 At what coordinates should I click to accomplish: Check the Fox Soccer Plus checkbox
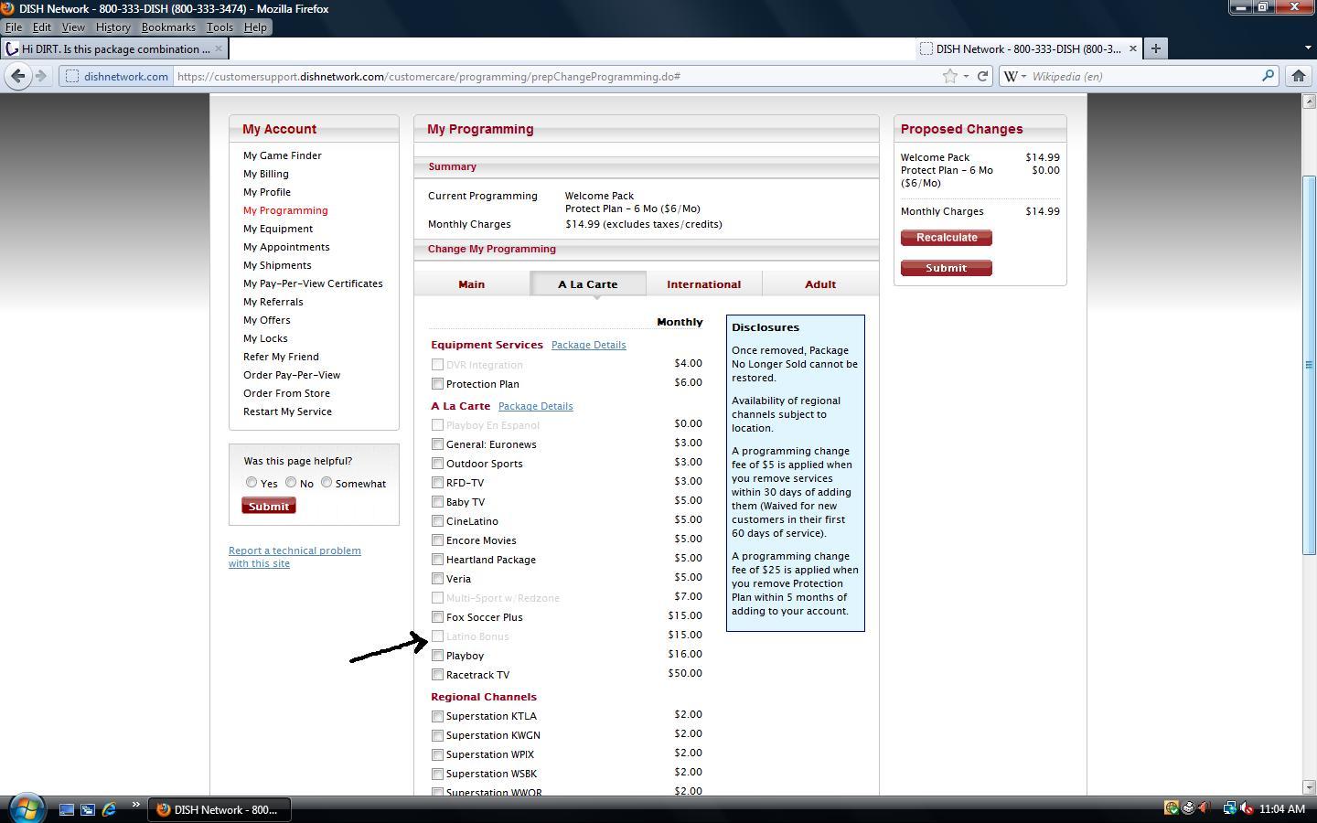(x=437, y=617)
